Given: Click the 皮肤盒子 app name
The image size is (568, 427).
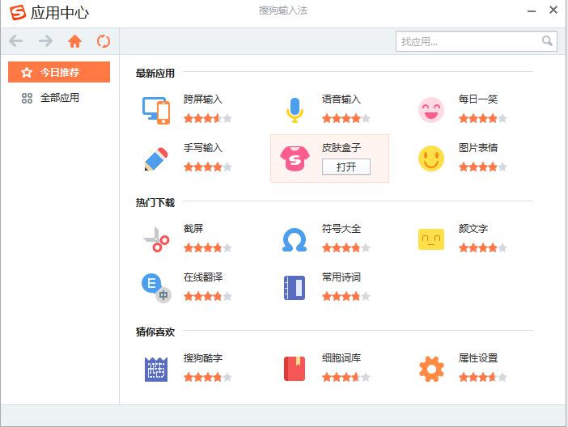Looking at the screenshot, I should click(341, 147).
